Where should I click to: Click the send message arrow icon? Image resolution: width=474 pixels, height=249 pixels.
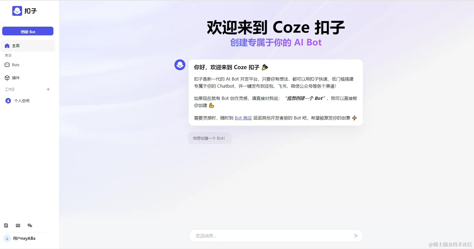tap(356, 236)
